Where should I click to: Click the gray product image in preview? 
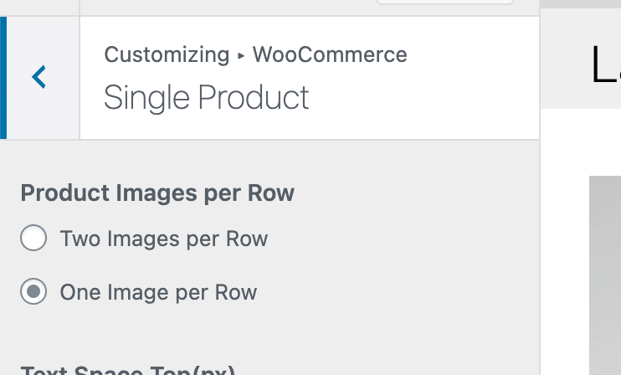point(604,276)
